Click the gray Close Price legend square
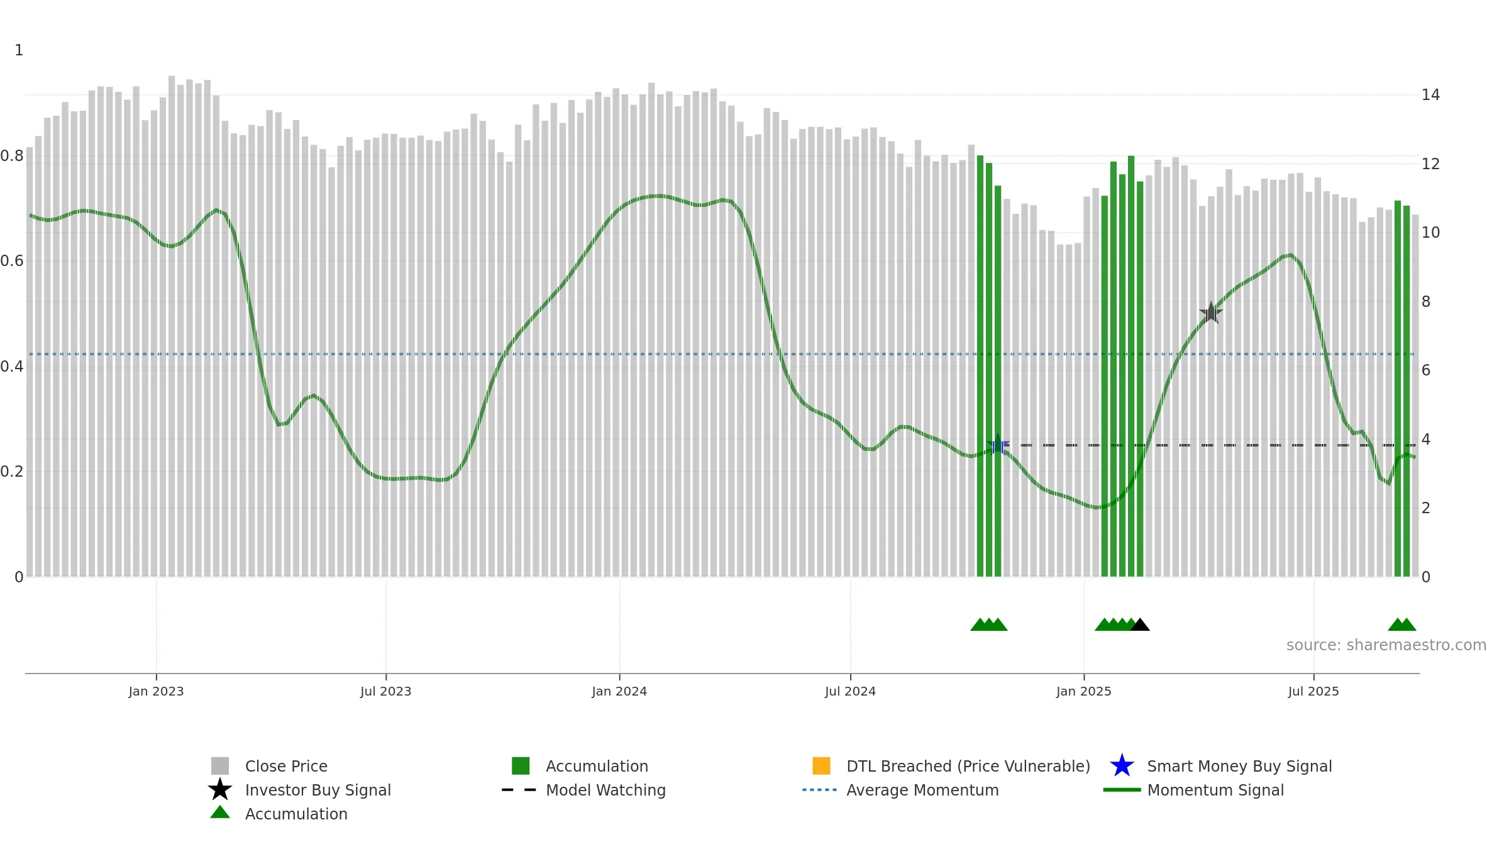This screenshot has width=1509, height=849. pos(220,766)
